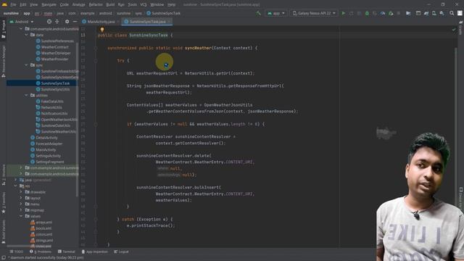Select DetailActivity in project tree

[46, 138]
